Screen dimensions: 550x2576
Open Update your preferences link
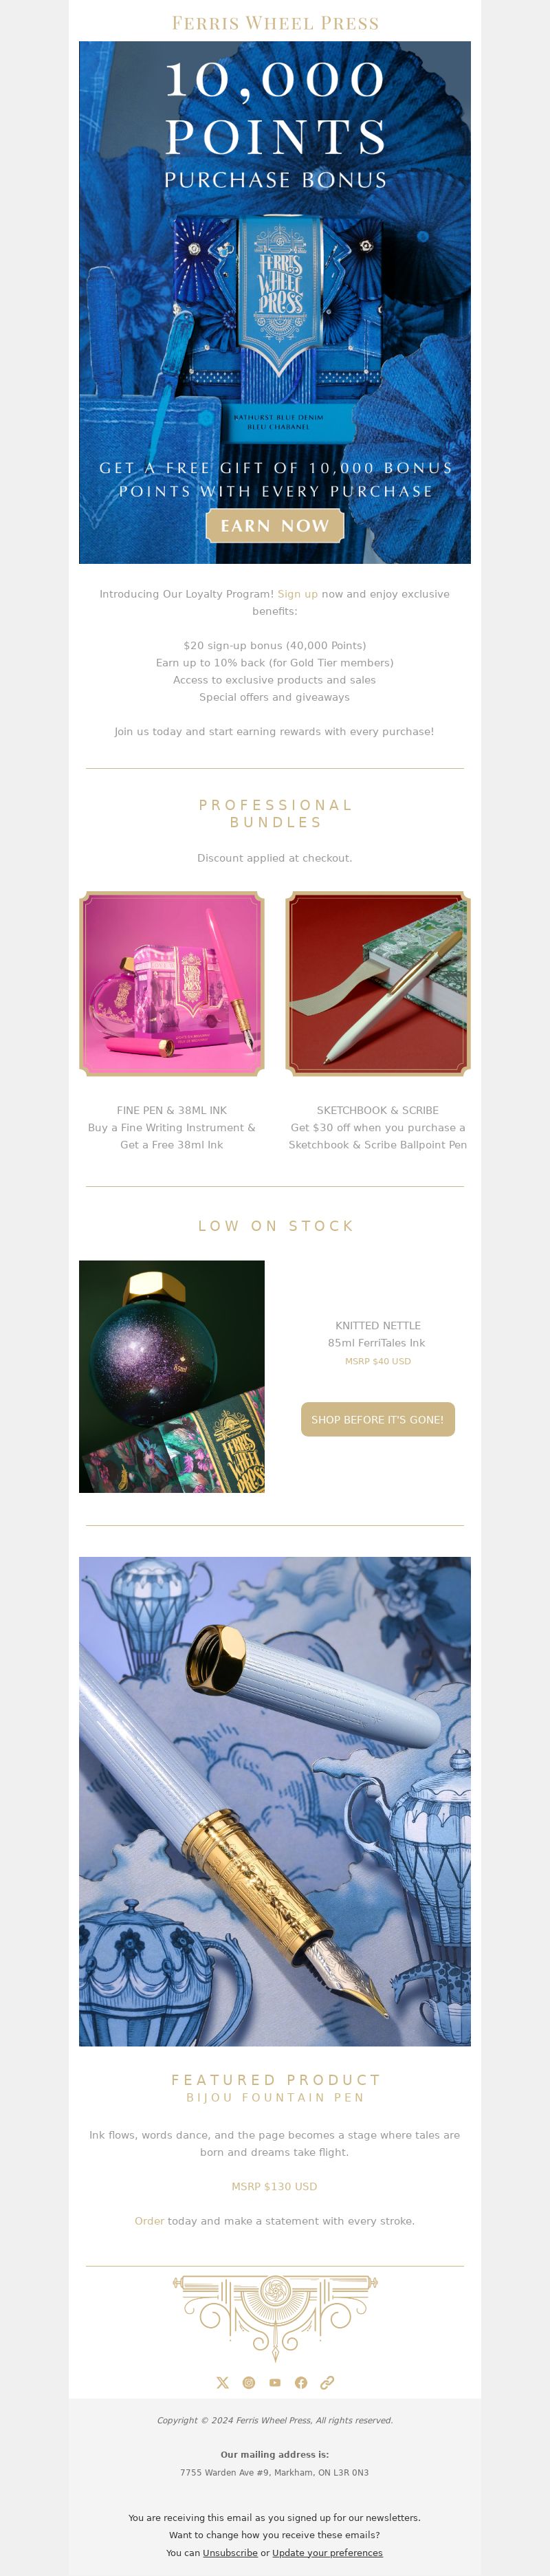(327, 2553)
